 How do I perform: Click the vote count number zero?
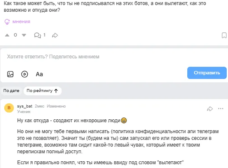15,35
